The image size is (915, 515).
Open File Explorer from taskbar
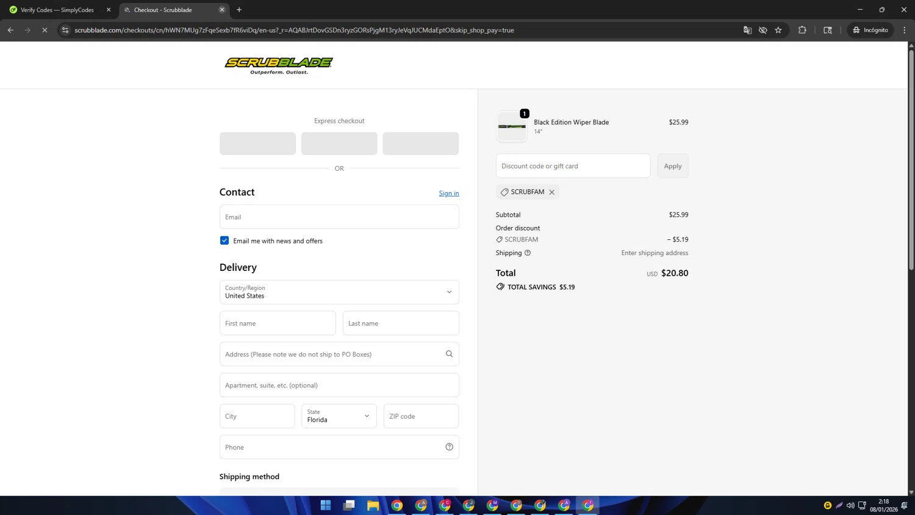click(x=373, y=505)
